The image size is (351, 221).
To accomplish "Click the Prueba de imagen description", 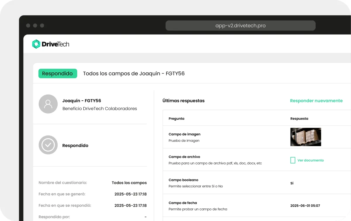I will [x=184, y=141].
